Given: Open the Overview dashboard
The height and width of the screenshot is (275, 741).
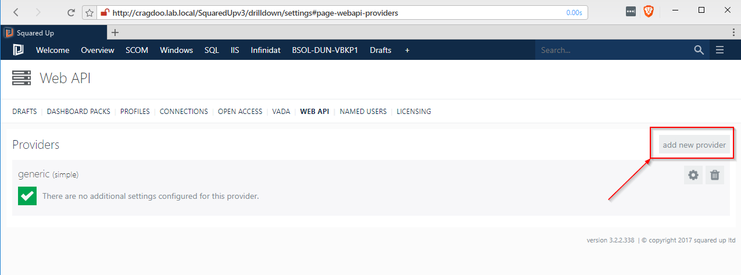Looking at the screenshot, I should [98, 50].
